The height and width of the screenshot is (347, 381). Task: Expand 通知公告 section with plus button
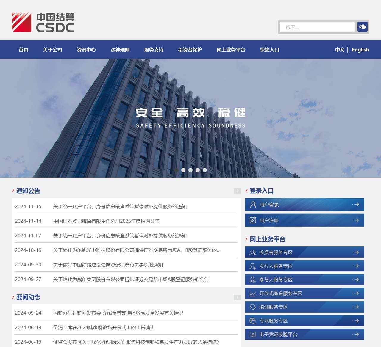pyautogui.click(x=237, y=191)
